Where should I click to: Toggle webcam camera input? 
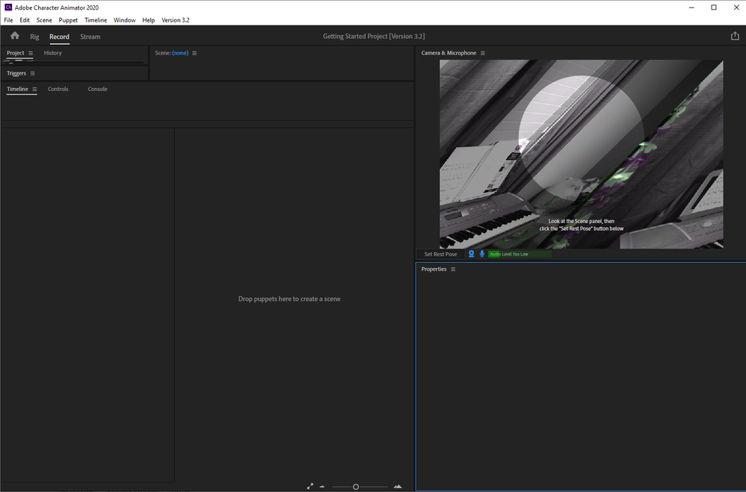coord(471,254)
